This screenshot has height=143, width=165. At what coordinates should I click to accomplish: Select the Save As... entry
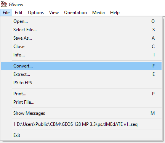(81, 38)
